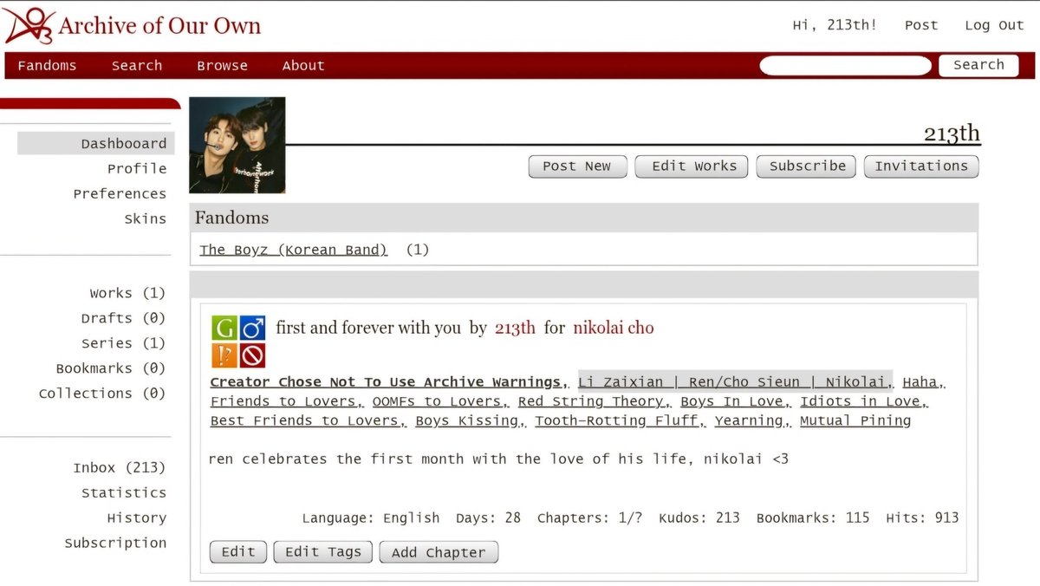1040x586 pixels.
Task: Click the search text field
Action: coord(845,66)
